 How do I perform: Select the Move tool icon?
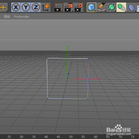pos(3,7)
